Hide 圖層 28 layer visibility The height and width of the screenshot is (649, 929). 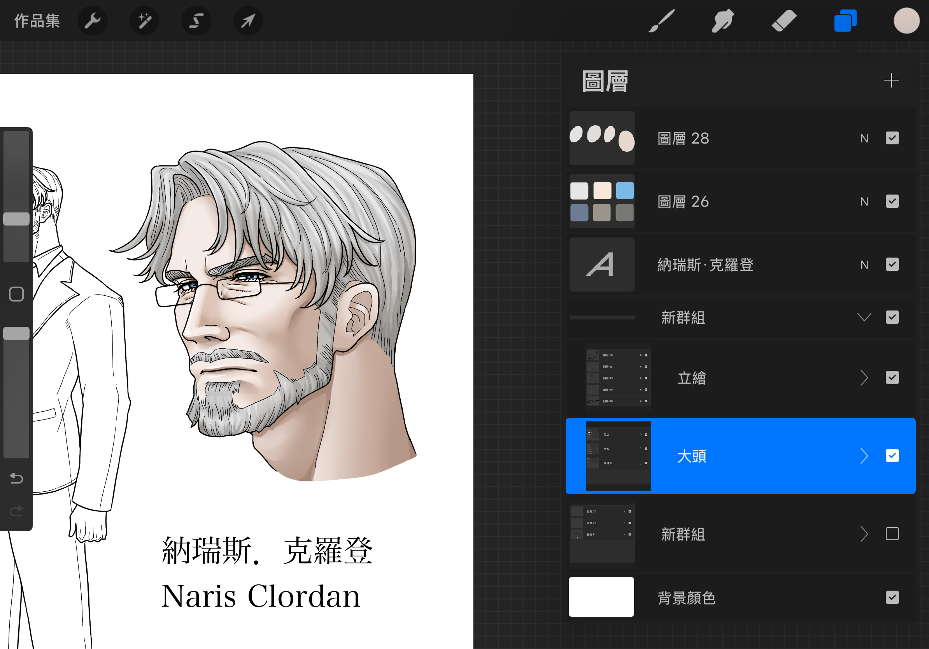(892, 139)
